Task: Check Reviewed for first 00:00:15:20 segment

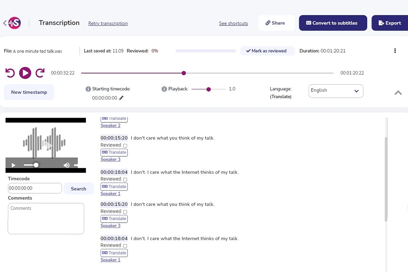Action: click(125, 145)
